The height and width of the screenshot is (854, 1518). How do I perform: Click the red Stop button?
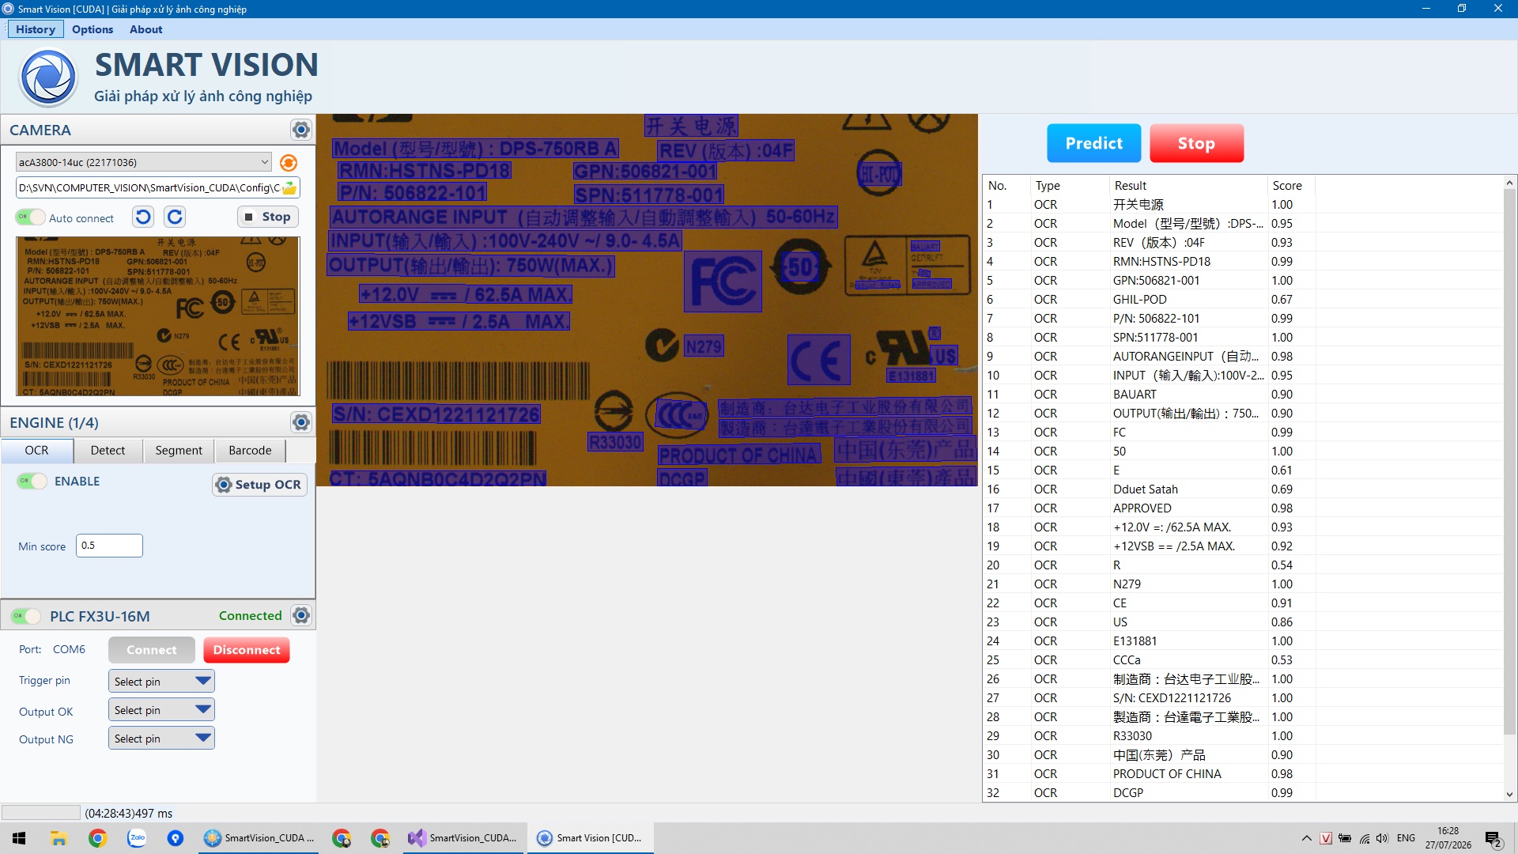tap(1196, 143)
